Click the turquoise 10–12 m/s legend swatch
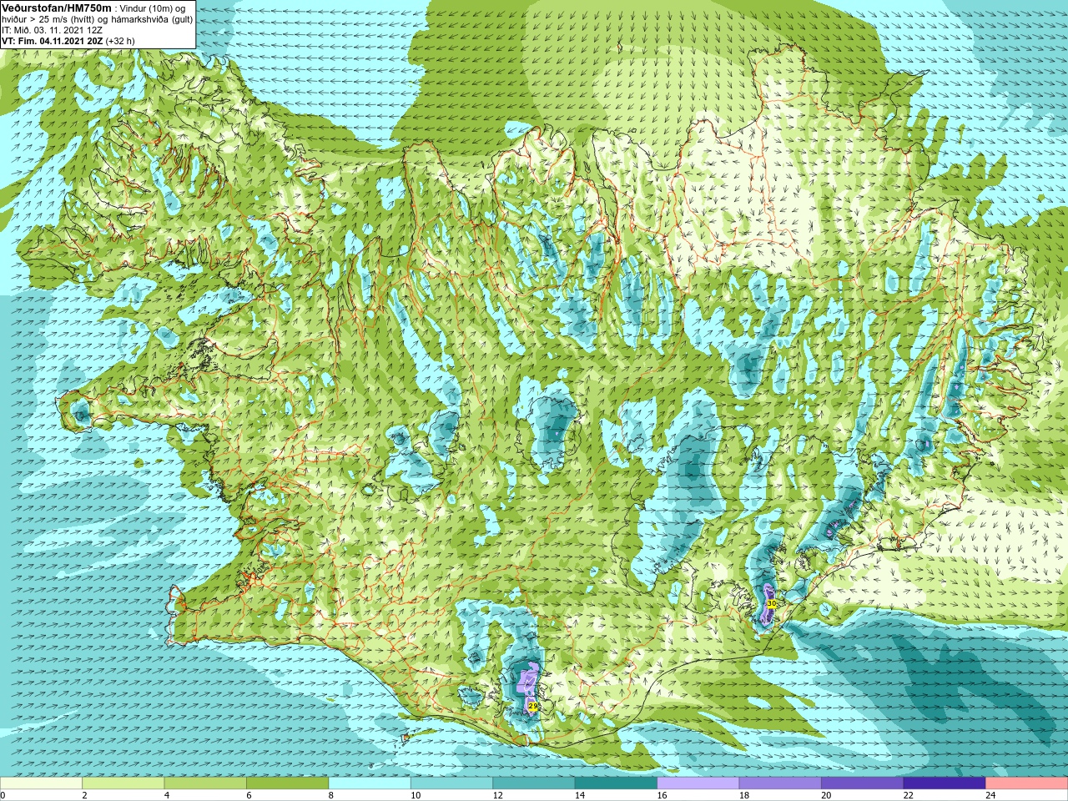Image resolution: width=1068 pixels, height=801 pixels. [452, 783]
